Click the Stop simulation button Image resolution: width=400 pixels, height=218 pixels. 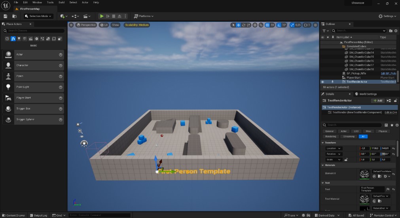[114, 16]
